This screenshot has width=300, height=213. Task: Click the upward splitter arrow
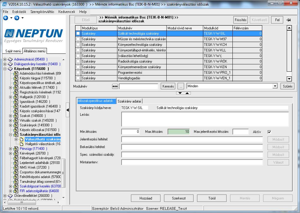[187, 93]
